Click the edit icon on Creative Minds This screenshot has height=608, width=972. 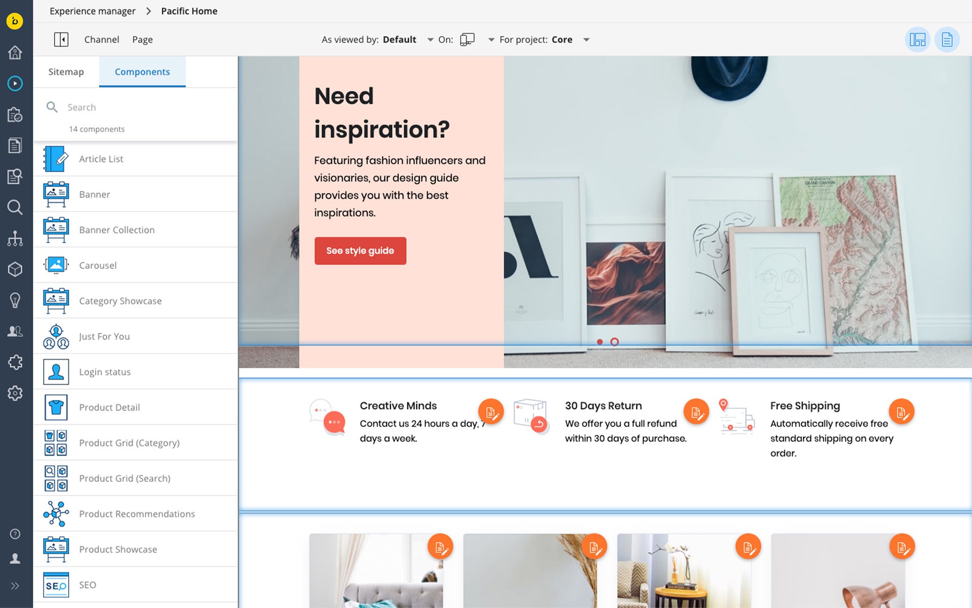point(491,412)
